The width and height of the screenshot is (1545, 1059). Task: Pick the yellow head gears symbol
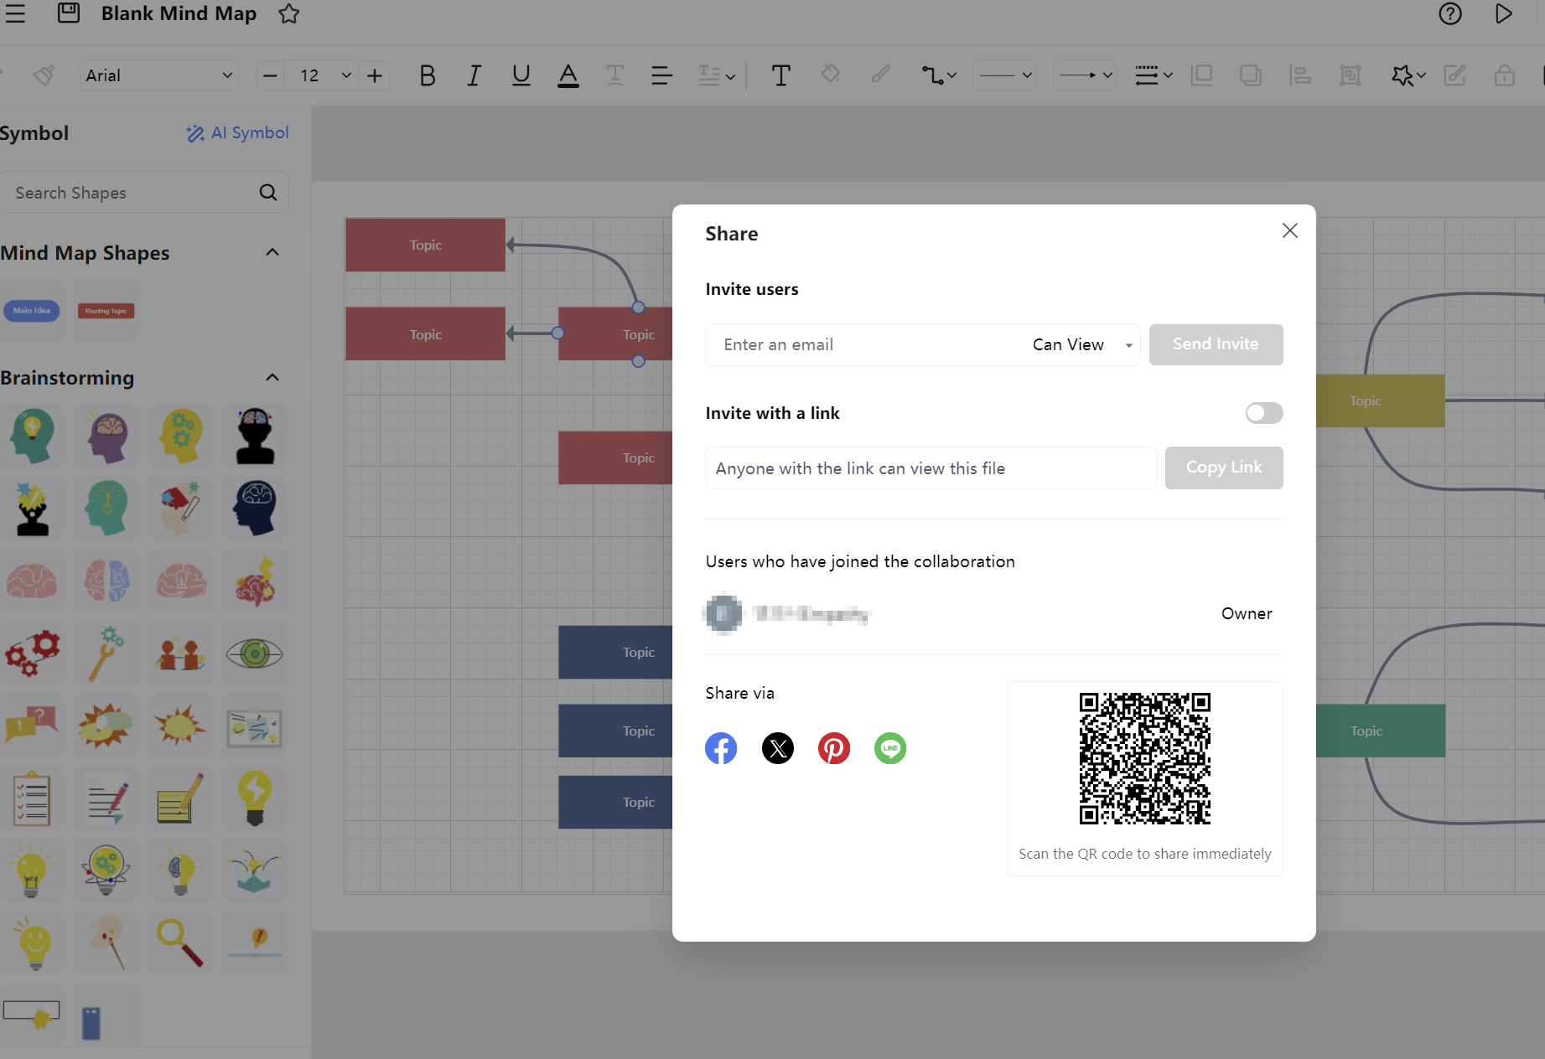coord(181,436)
